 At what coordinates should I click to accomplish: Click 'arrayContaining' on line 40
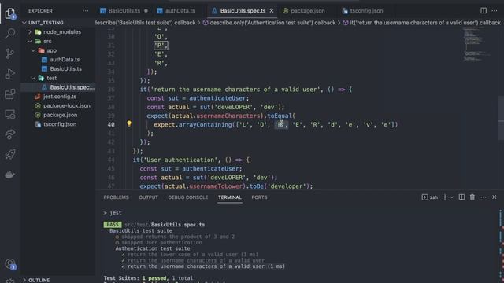point(205,124)
